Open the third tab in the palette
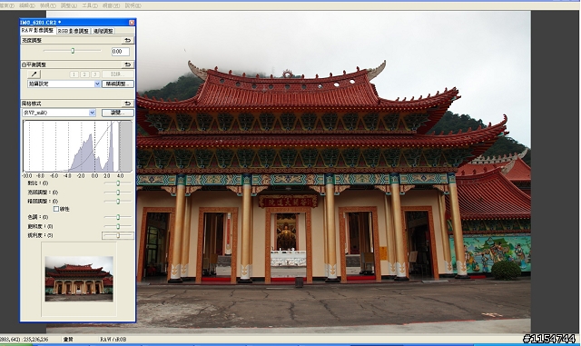The width and height of the screenshot is (581, 346). [x=103, y=31]
